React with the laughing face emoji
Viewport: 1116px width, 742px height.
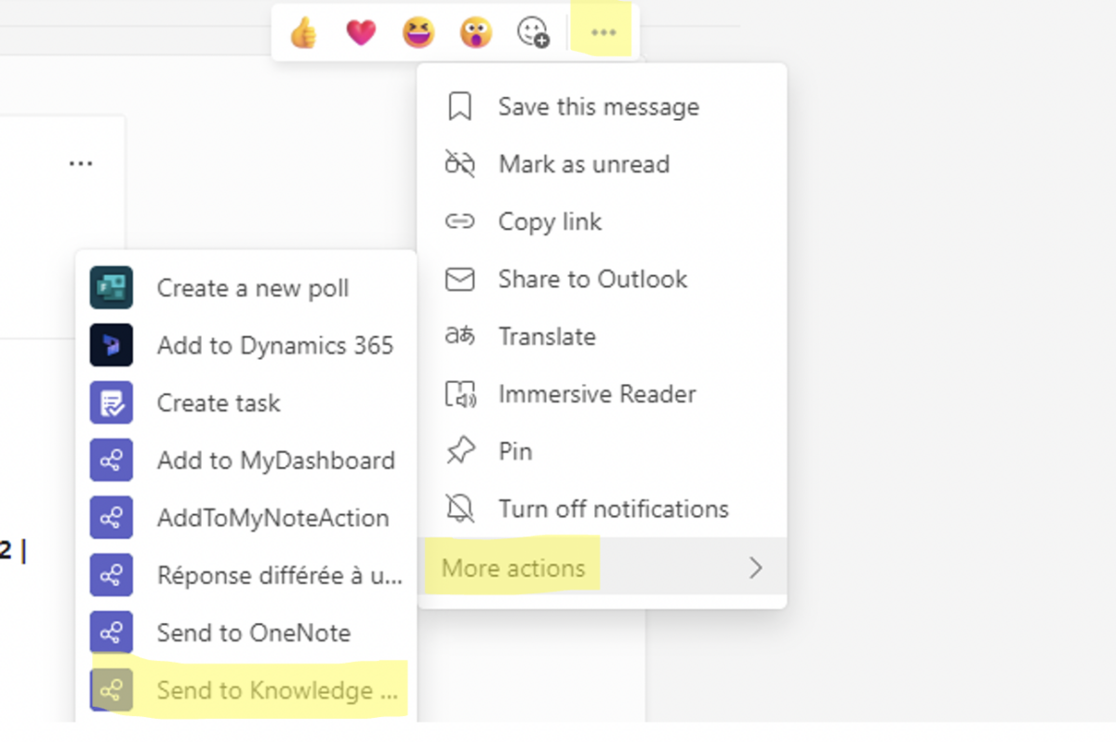click(x=418, y=33)
